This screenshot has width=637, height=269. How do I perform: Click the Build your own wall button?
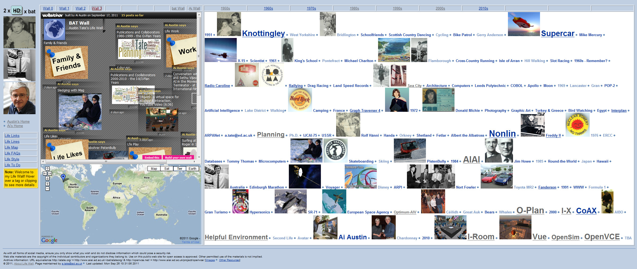179,157
